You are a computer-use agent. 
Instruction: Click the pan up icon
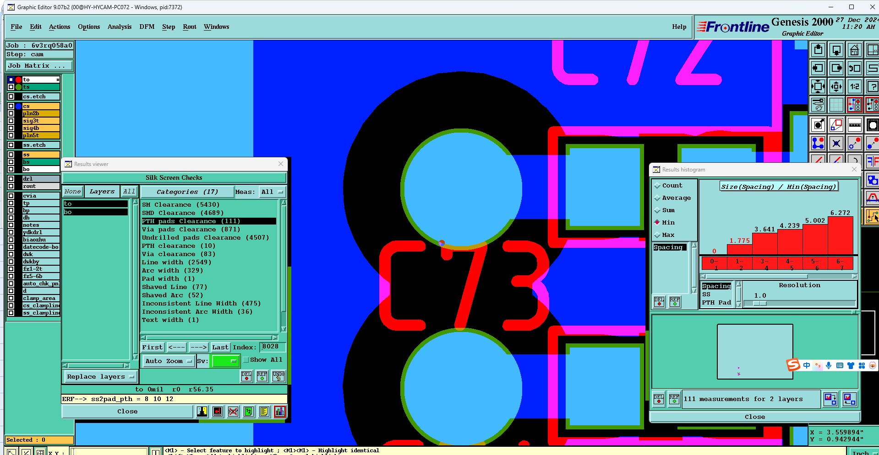coord(818,49)
